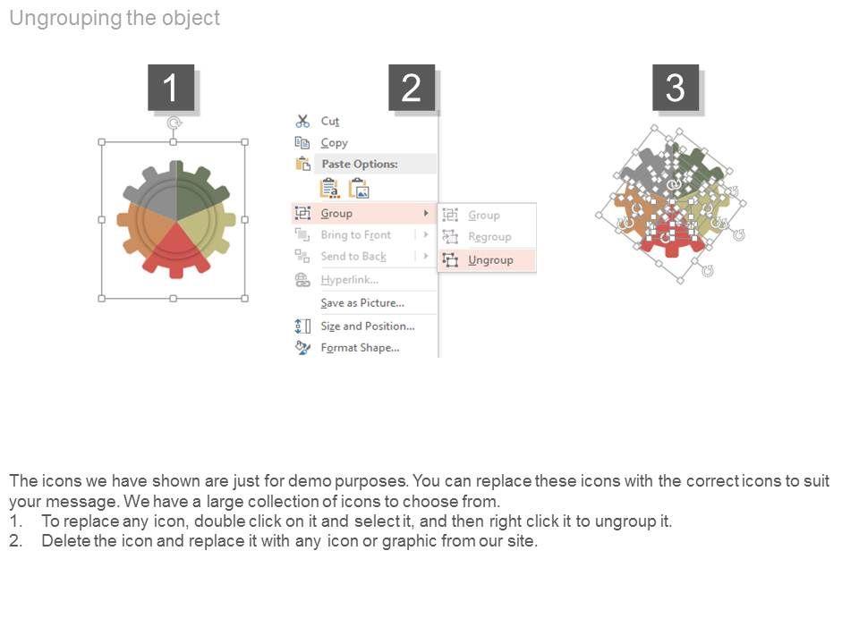Image resolution: width=859 pixels, height=644 pixels.
Task: Click the bottom-right resize handle of the first gear
Action: 245,298
